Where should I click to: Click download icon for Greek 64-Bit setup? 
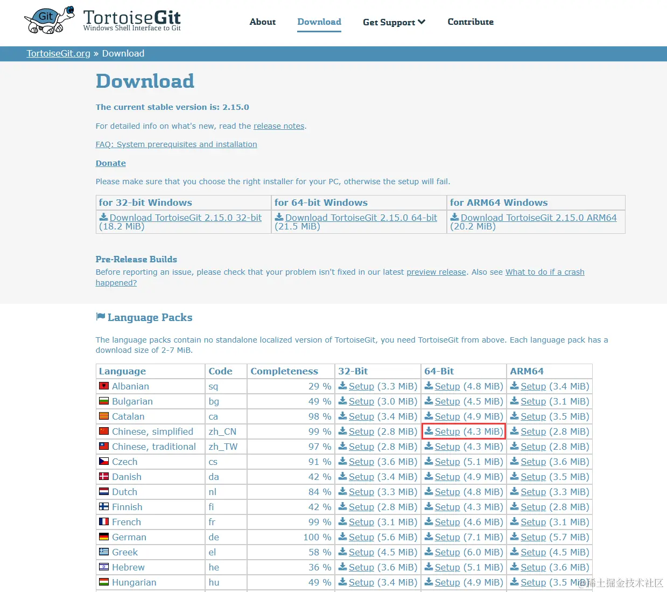tap(429, 552)
